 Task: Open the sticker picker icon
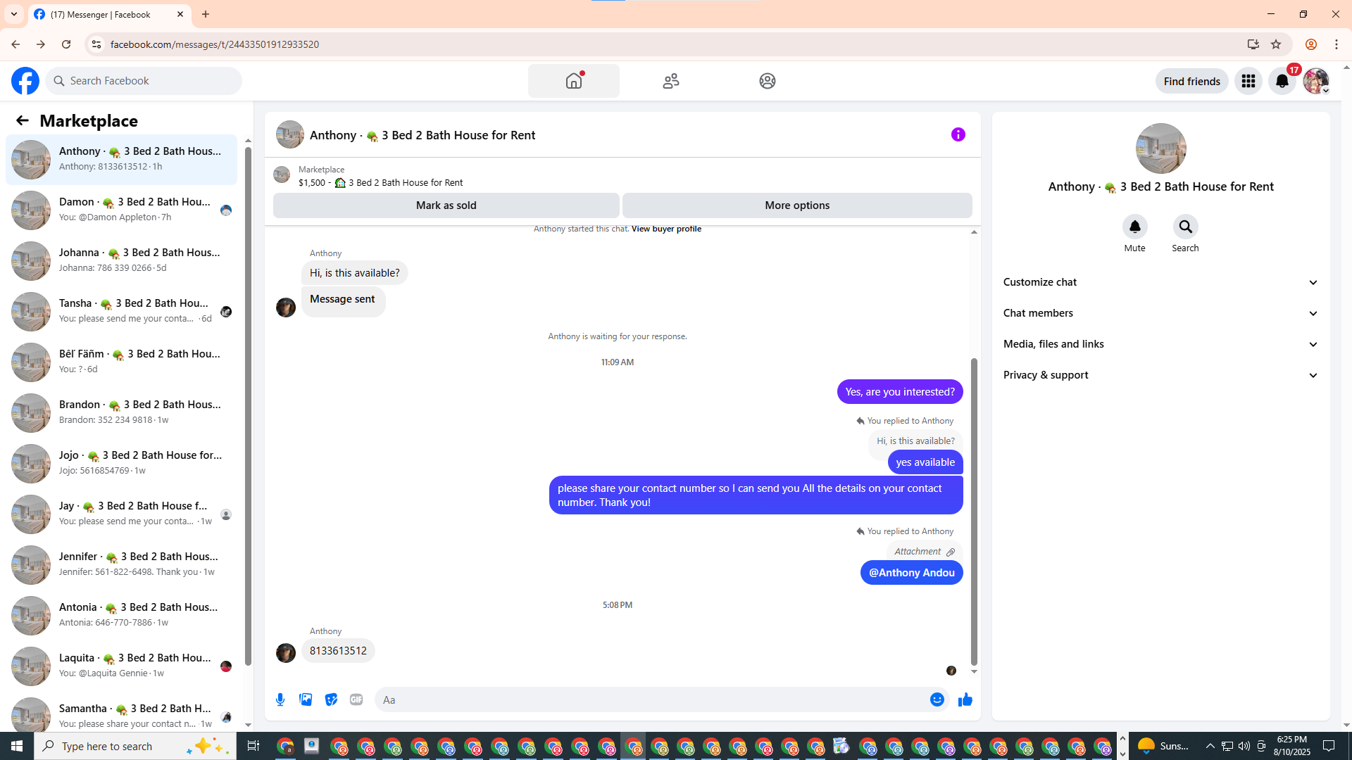pyautogui.click(x=331, y=699)
